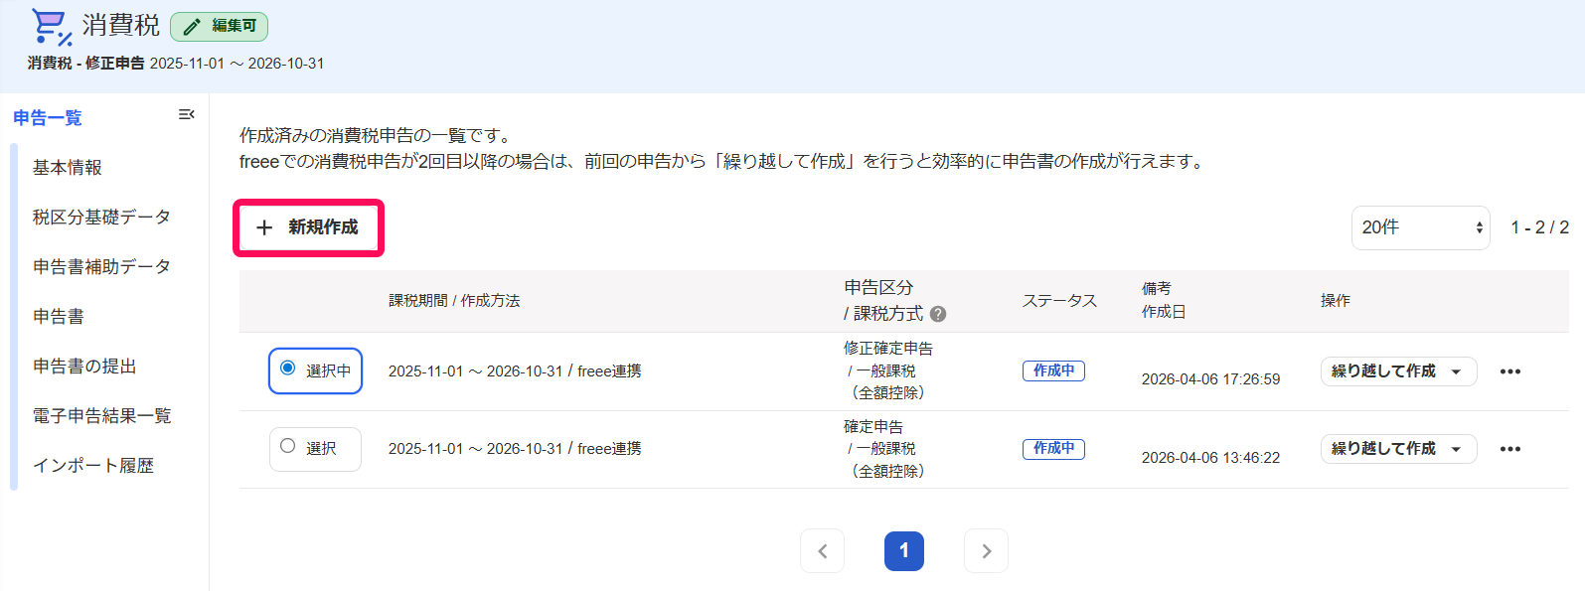This screenshot has height=591, width=1585.
Task: Open 基本情報 in the sidebar
Action: (x=68, y=168)
